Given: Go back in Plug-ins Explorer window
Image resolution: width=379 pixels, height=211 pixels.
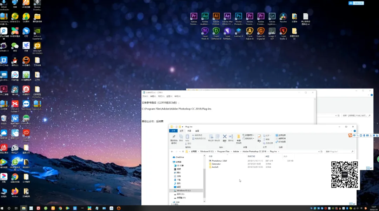Looking at the screenshot, I should (x=172, y=152).
